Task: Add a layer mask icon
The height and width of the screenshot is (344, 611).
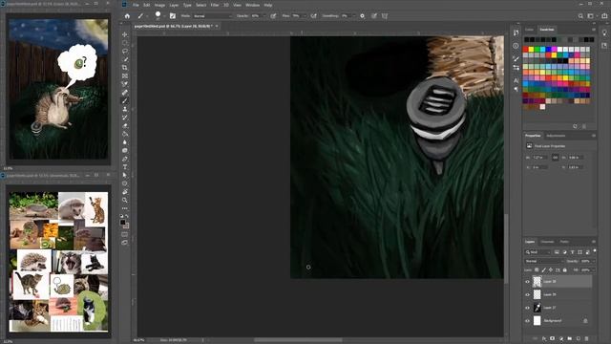Action: [x=552, y=338]
